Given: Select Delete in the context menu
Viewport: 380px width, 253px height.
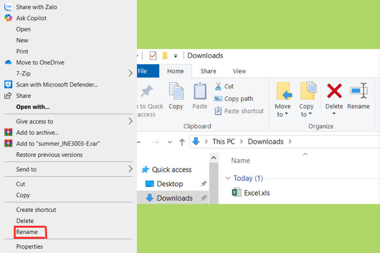Looking at the screenshot, I should click(25, 221).
